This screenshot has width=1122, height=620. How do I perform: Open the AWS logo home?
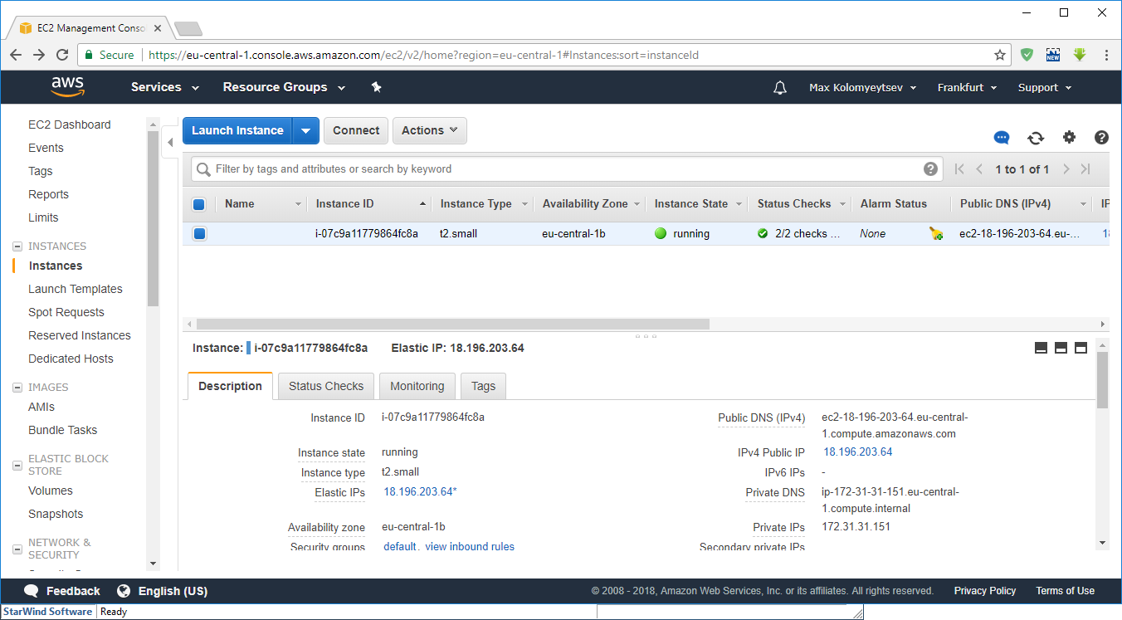click(68, 87)
